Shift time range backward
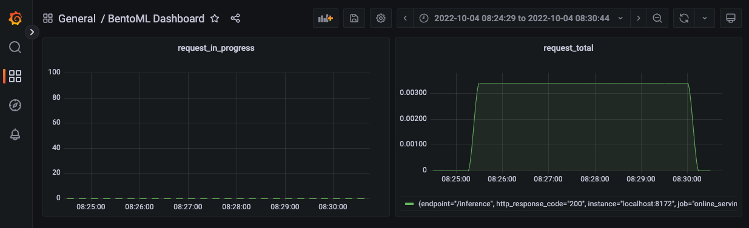The height and width of the screenshot is (228, 749). click(405, 18)
